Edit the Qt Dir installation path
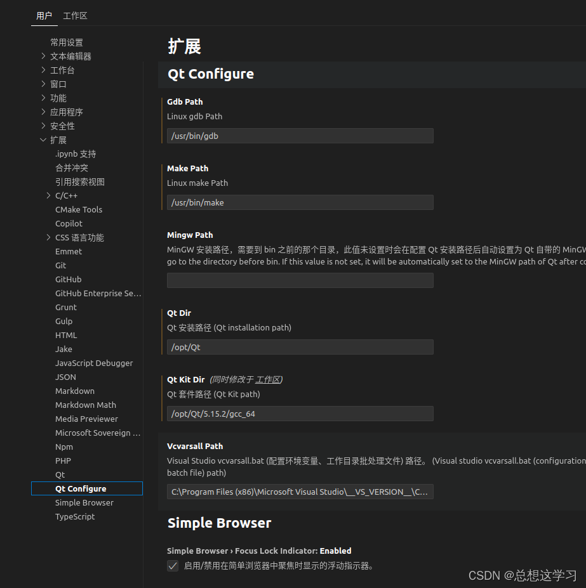Screen dimensions: 586x588 [300, 347]
